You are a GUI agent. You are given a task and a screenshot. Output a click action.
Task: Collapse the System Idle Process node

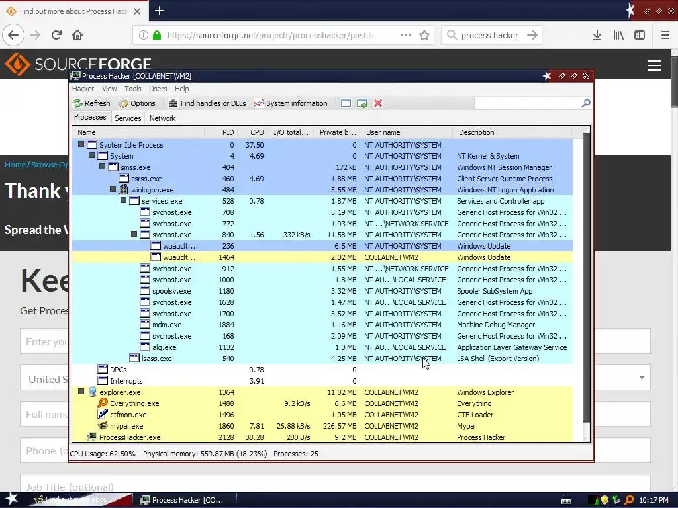81,144
